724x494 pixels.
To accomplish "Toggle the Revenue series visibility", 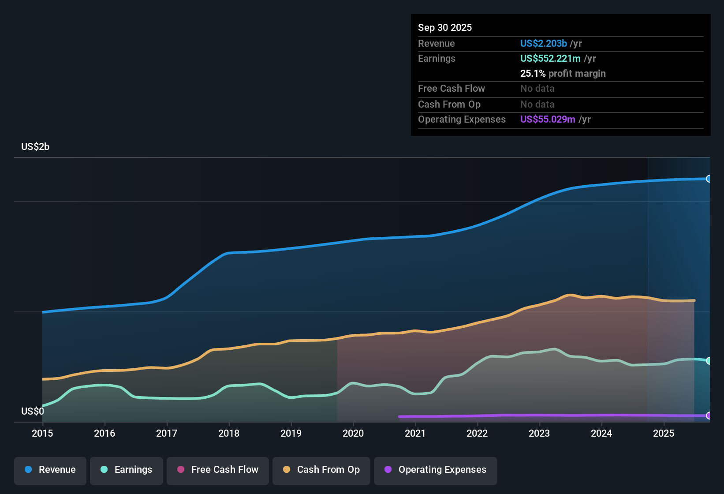I will click(50, 470).
